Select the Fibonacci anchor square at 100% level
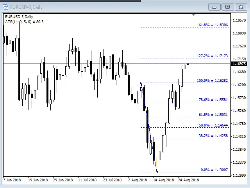 [x=141, y=83]
